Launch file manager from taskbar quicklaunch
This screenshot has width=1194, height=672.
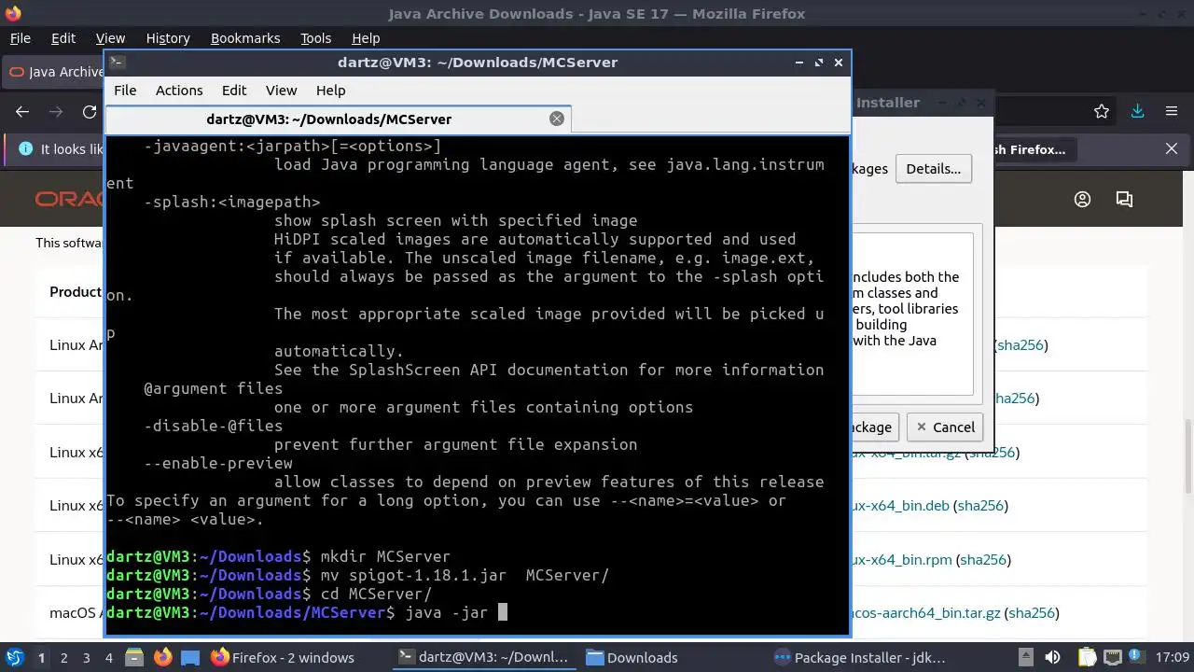(134, 658)
